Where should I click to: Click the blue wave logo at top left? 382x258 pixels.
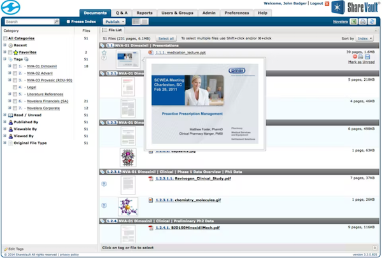coord(10,7)
